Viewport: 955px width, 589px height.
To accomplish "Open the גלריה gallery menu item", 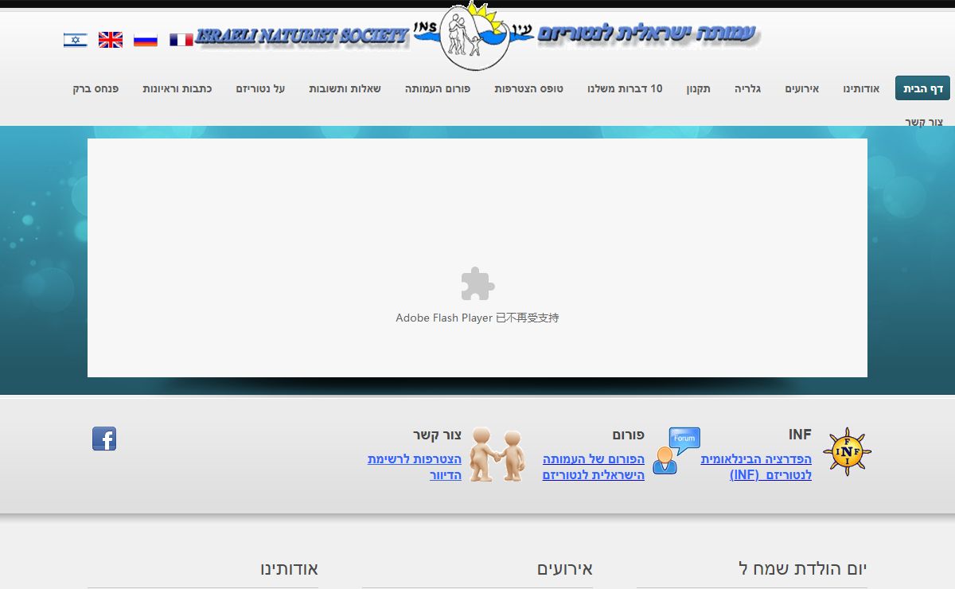I will pyautogui.click(x=747, y=88).
